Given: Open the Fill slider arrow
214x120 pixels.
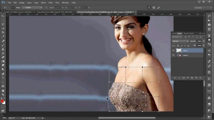Looking at the screenshot, I should point(204,46).
